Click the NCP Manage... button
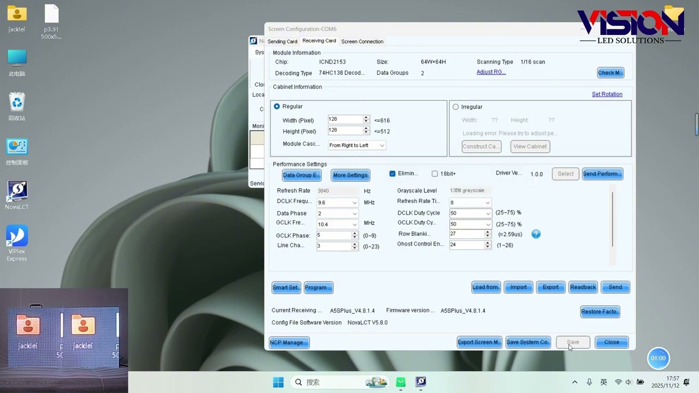The image size is (699, 393). click(x=289, y=342)
